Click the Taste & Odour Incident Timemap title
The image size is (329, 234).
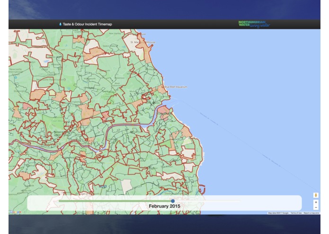click(87, 24)
